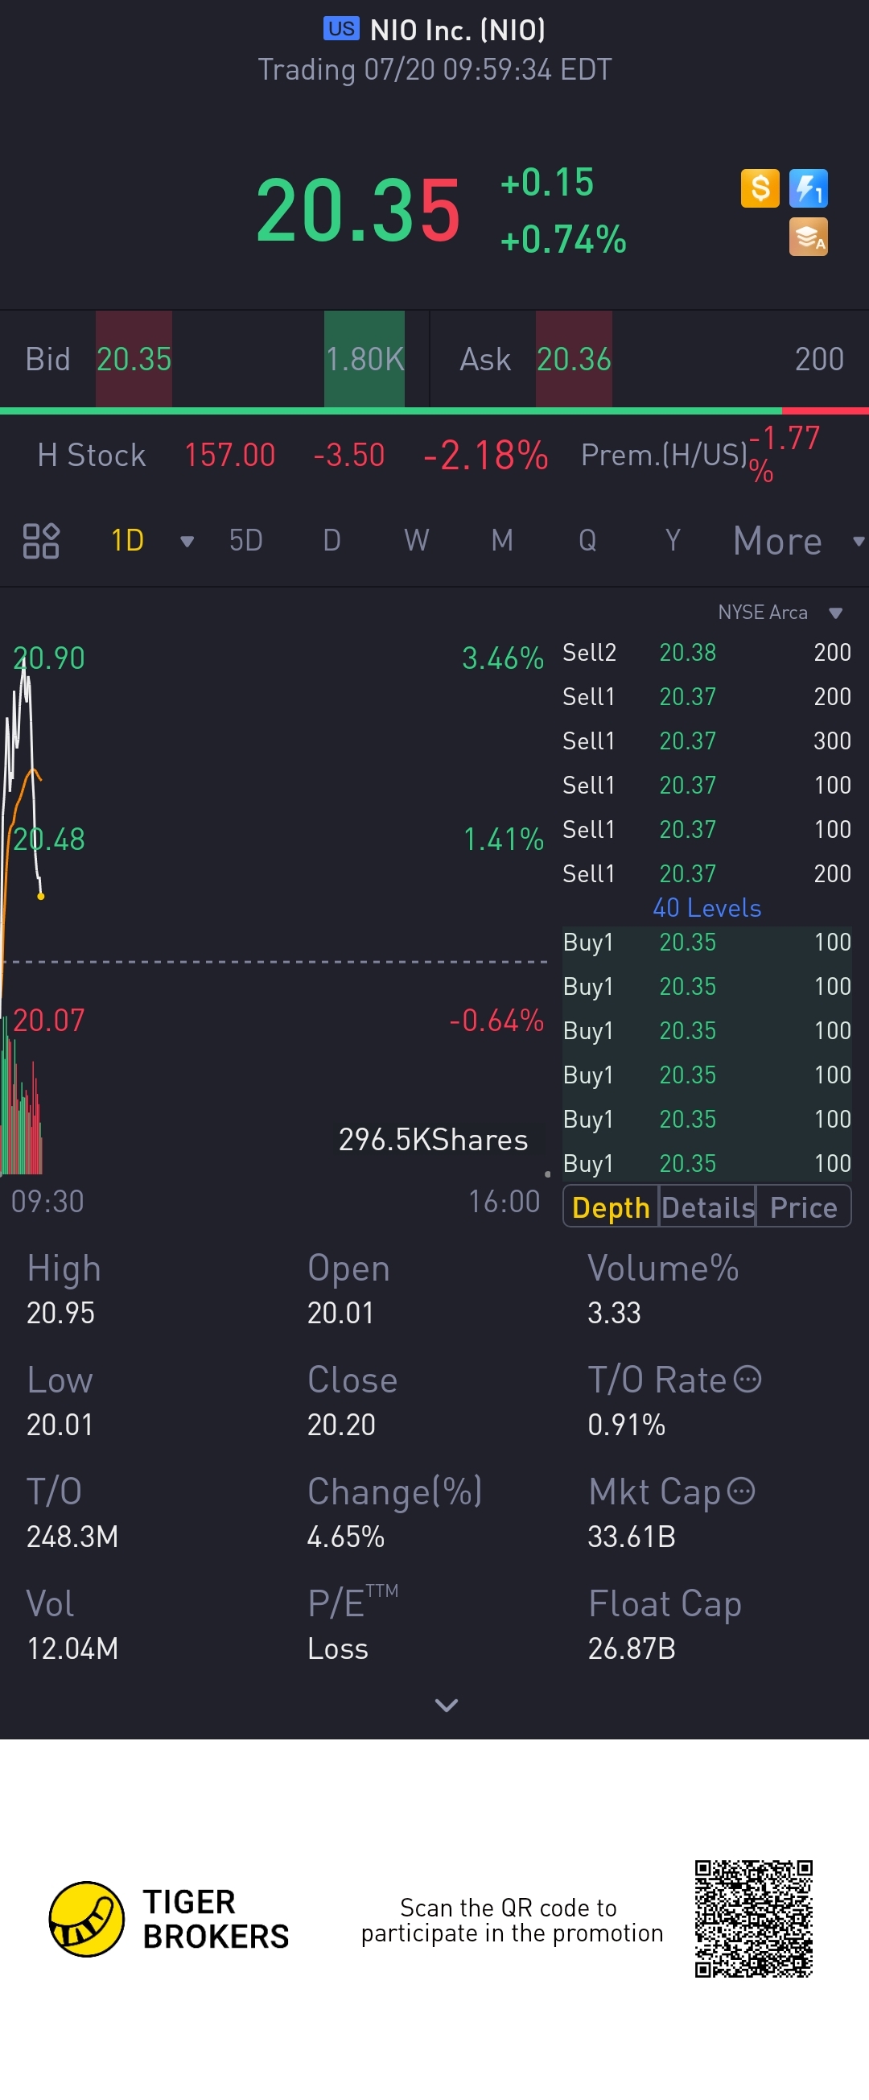
Task: Switch order book to Price view
Action: (x=803, y=1207)
